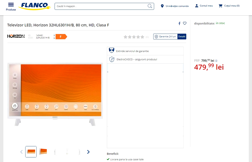The width and height of the screenshot is (252, 162).
Task: Click the 479,99 lei price
Action: coord(209,67)
